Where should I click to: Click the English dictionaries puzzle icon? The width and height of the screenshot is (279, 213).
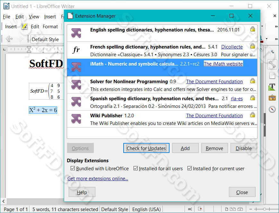[x=76, y=33]
